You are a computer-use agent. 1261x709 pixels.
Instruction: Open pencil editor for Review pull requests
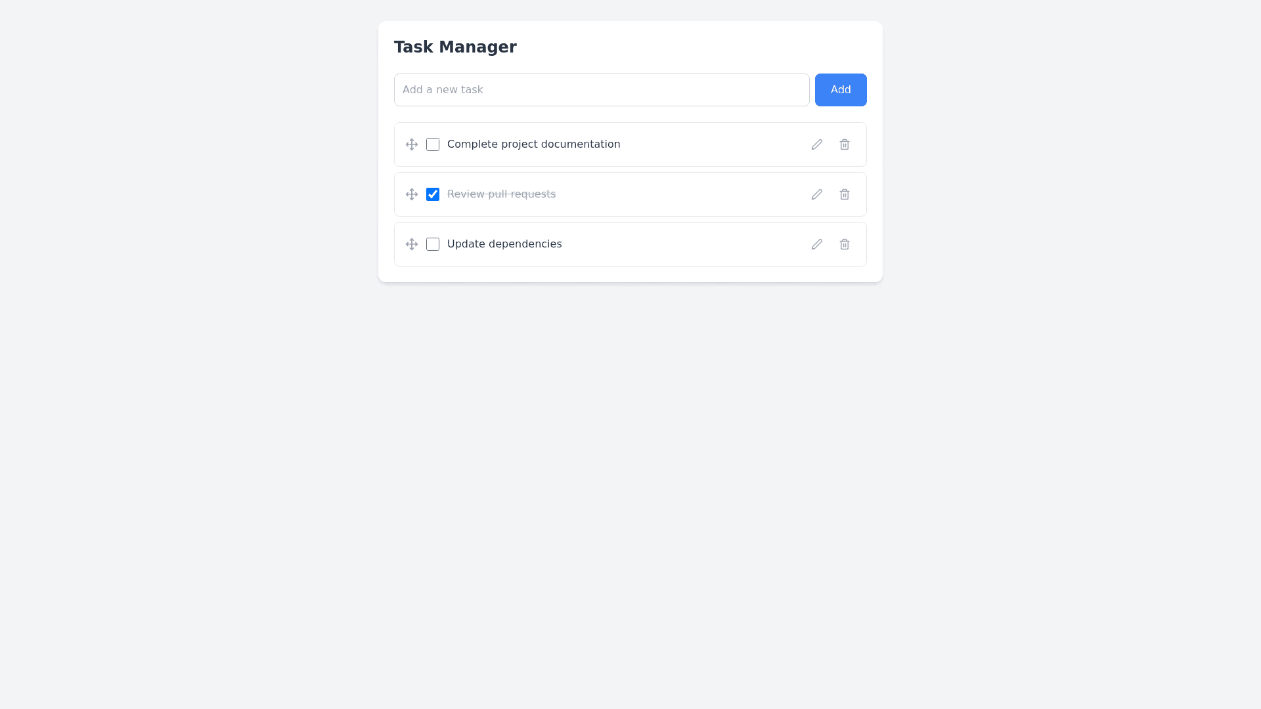point(817,194)
